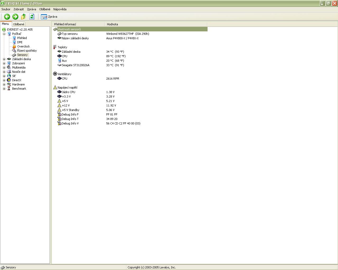
Task: Select the Aux temperature row
Action: point(130,61)
